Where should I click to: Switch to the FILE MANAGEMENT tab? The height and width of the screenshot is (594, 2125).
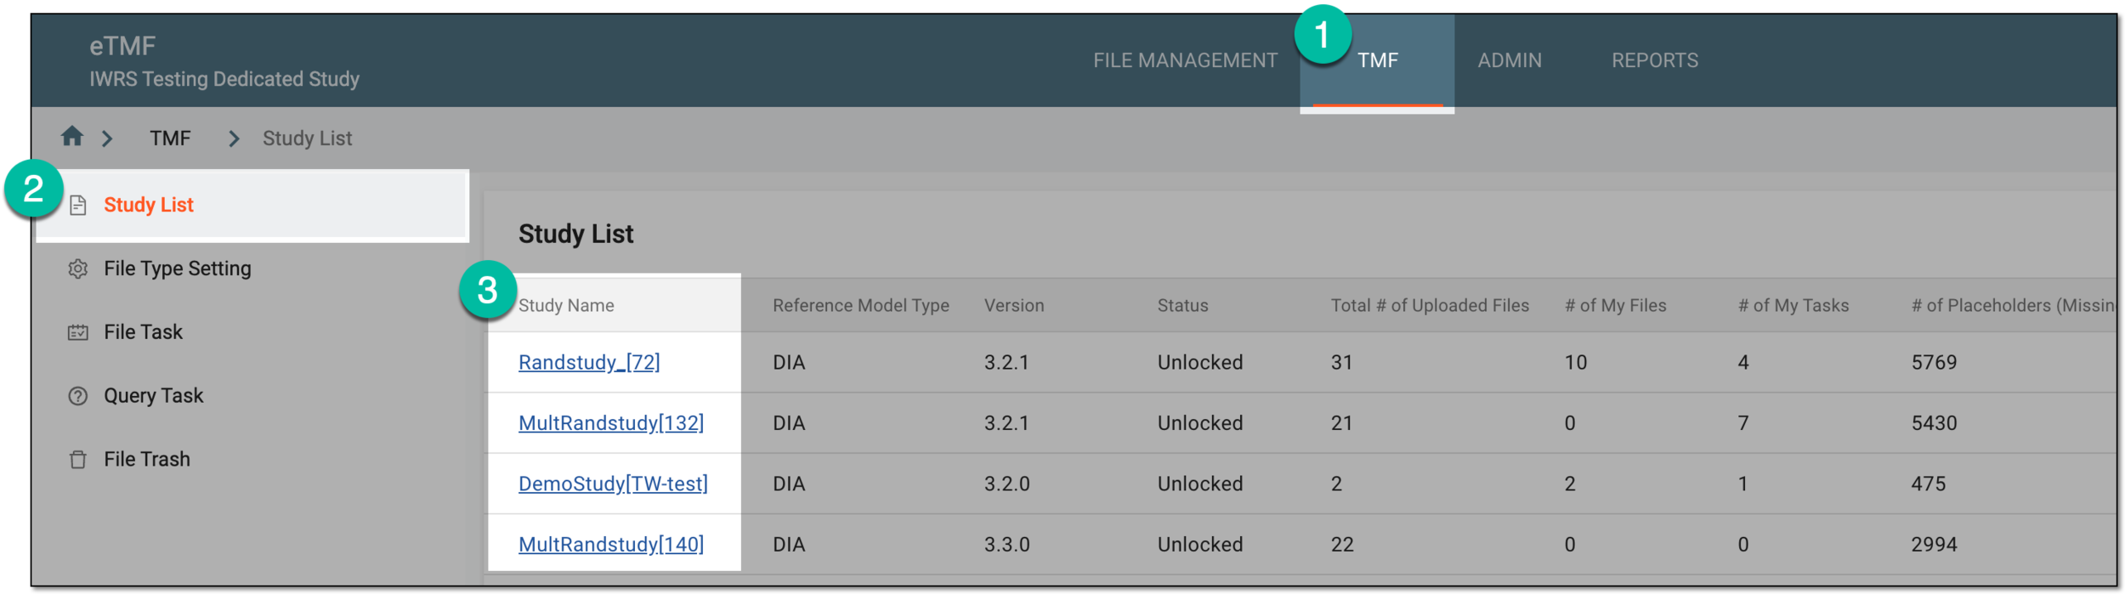click(1185, 60)
